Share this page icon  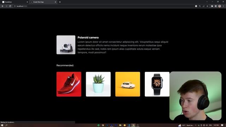203,6
